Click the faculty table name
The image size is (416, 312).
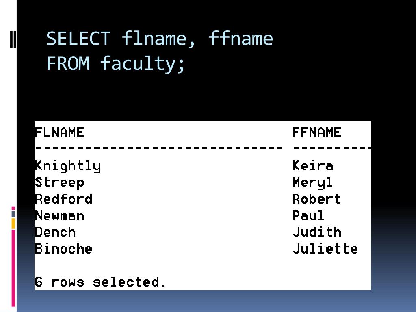point(143,64)
